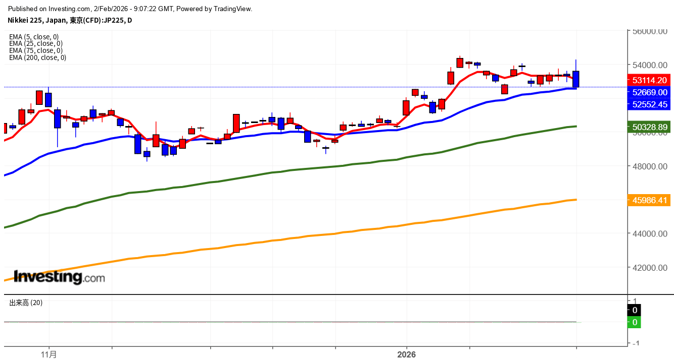Select the EMA (5, close, 0) indicator label
This screenshot has width=674, height=363.
pos(34,37)
